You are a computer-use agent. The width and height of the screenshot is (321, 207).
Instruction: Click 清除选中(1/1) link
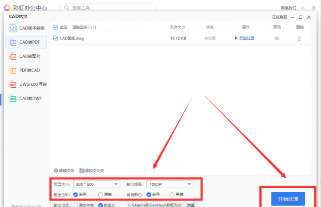[x=84, y=27]
